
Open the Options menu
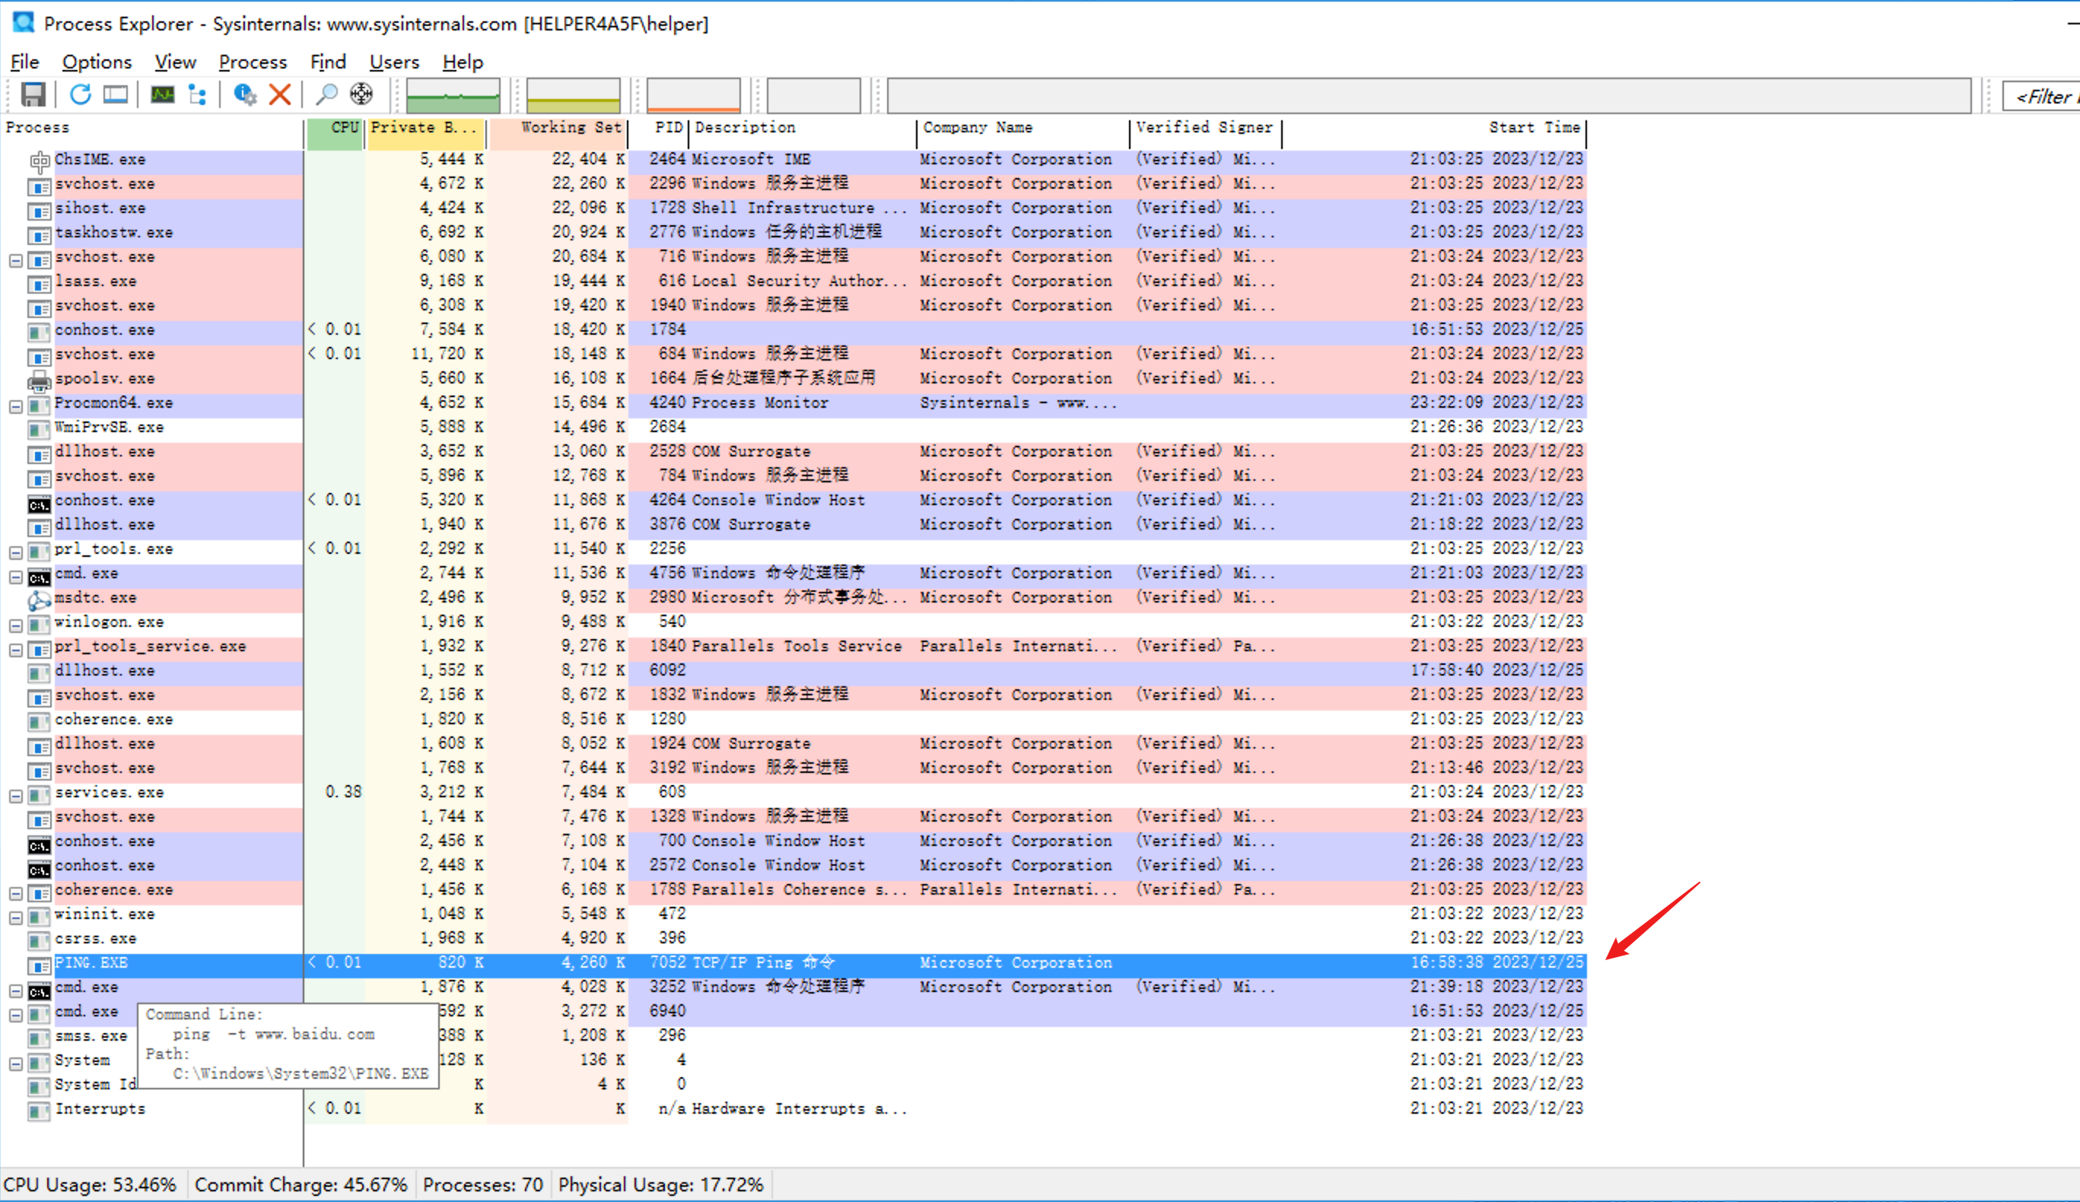(97, 62)
